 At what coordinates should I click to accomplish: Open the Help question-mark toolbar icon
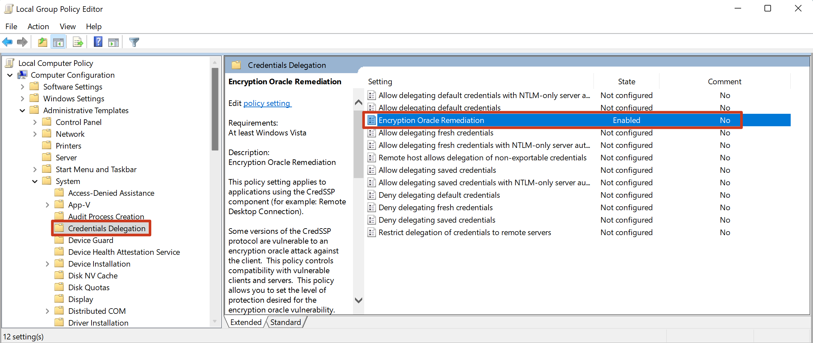(98, 42)
